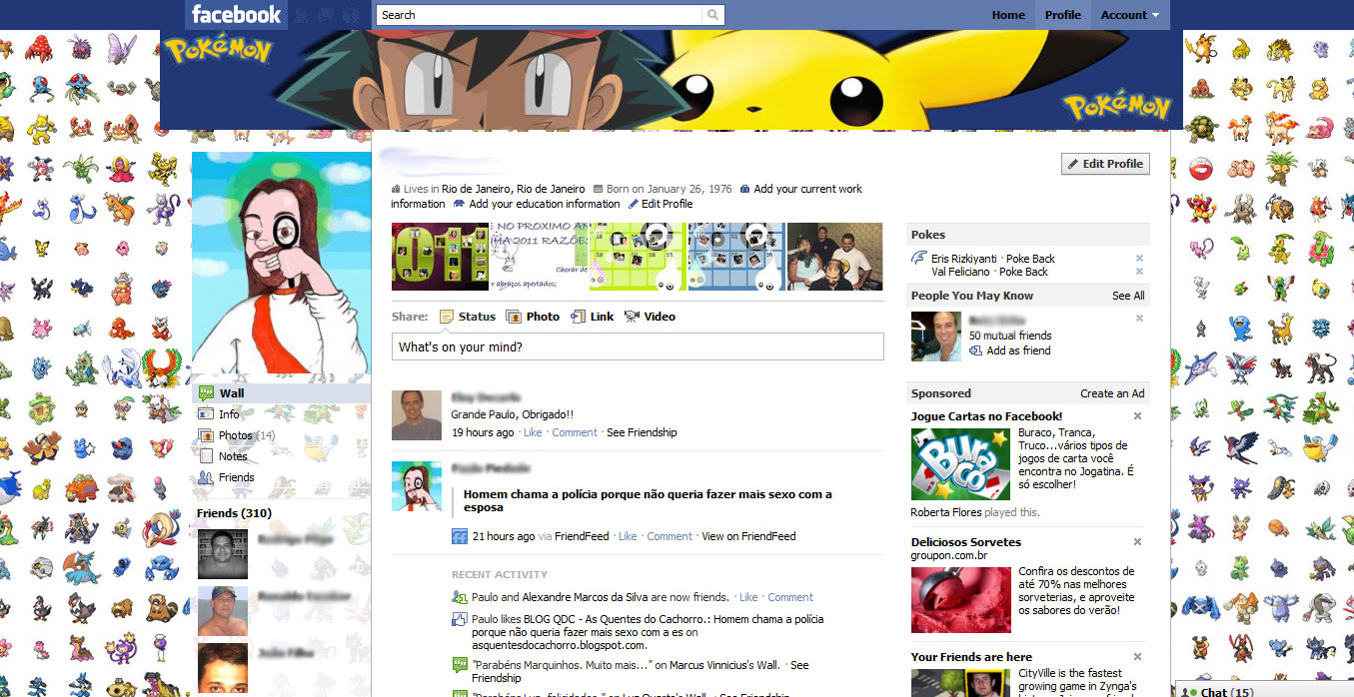The image size is (1354, 697).
Task: Like the Grande Paulo, Obrigado post
Action: click(533, 432)
